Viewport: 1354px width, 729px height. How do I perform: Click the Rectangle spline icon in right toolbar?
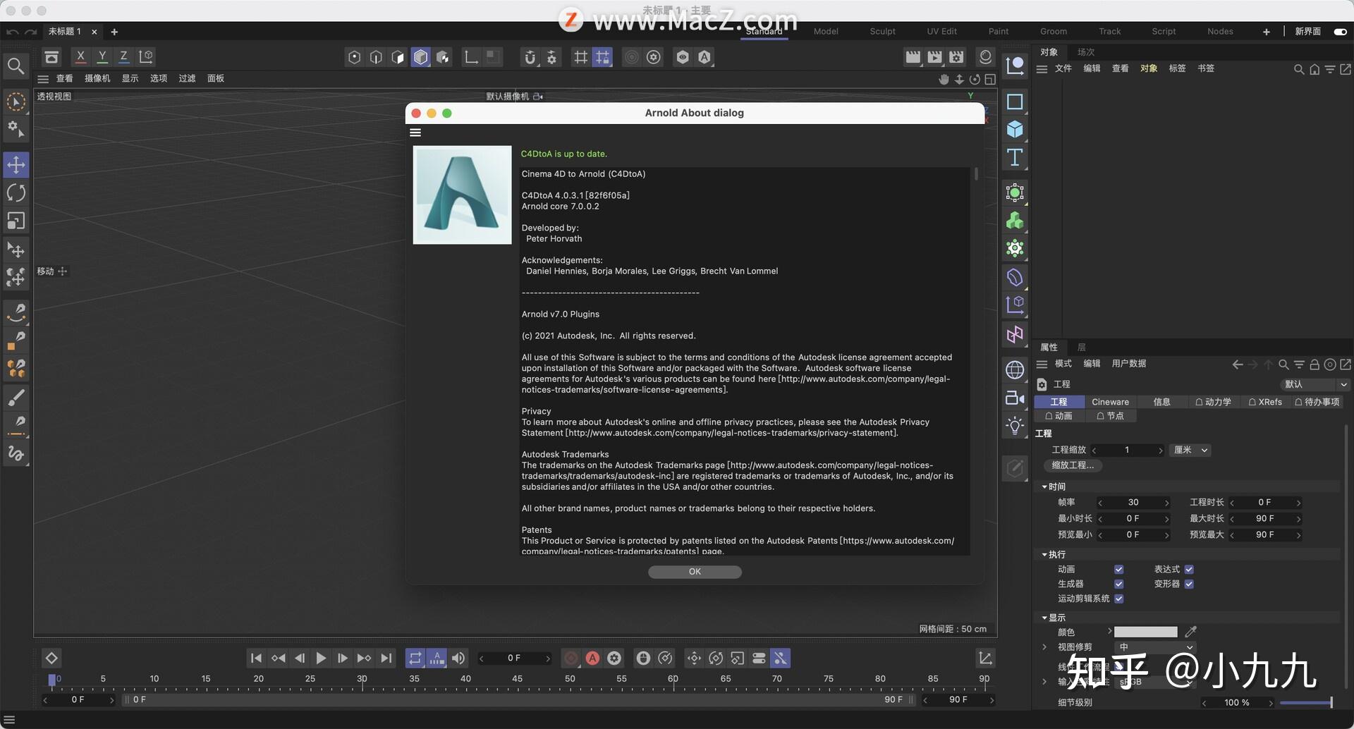click(1015, 102)
